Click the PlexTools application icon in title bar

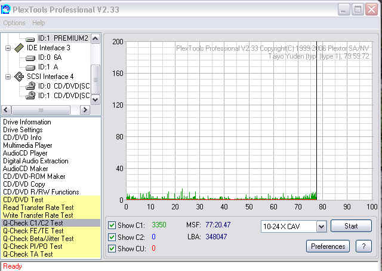tap(6, 10)
